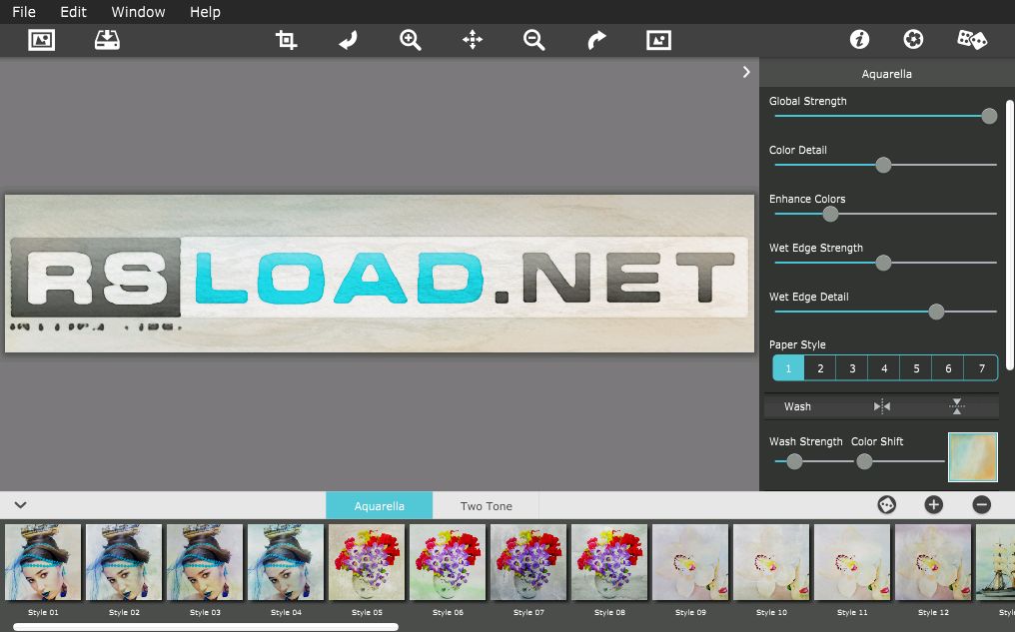Collapse the presets strip with down chevron
Viewport: 1015px width, 632px height.
click(x=21, y=505)
